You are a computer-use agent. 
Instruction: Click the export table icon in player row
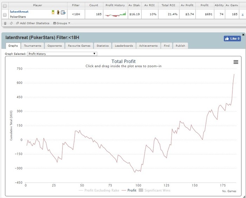[63, 12]
